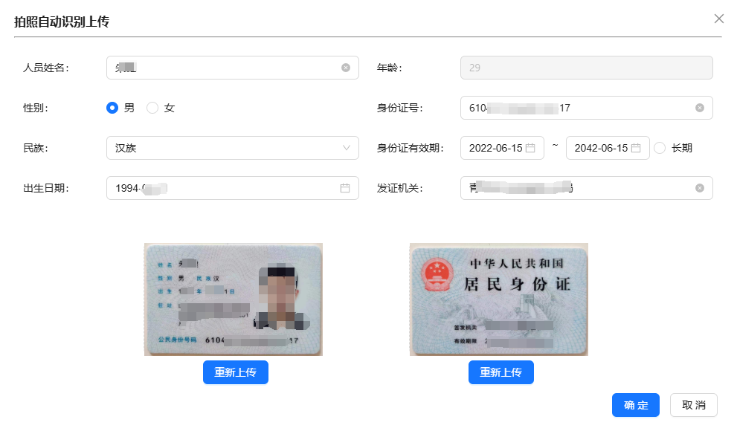Clear the 发证机关 field using its clear icon
Viewport: 737px width, 431px height.
click(699, 188)
